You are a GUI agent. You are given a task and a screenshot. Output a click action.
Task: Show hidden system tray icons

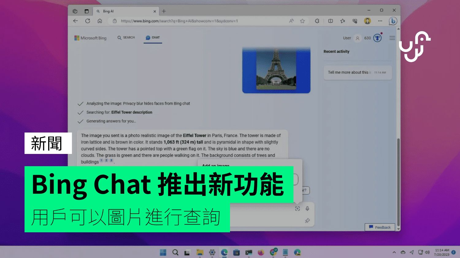click(394, 252)
